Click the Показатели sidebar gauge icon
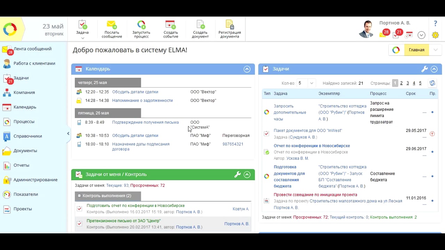The height and width of the screenshot is (250, 445). [7, 194]
